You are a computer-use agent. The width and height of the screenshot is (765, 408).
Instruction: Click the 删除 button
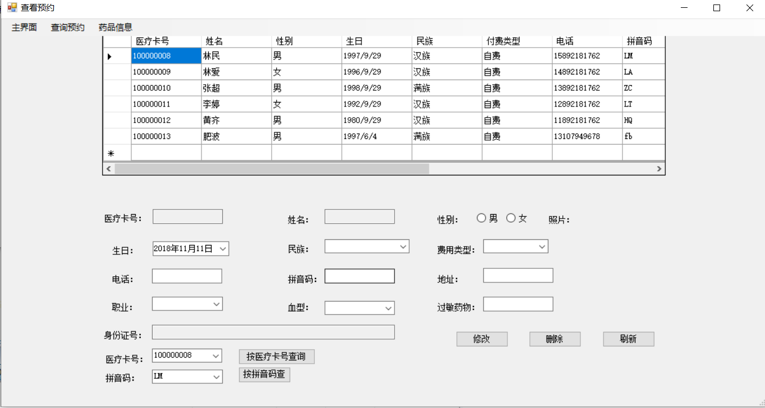click(555, 339)
